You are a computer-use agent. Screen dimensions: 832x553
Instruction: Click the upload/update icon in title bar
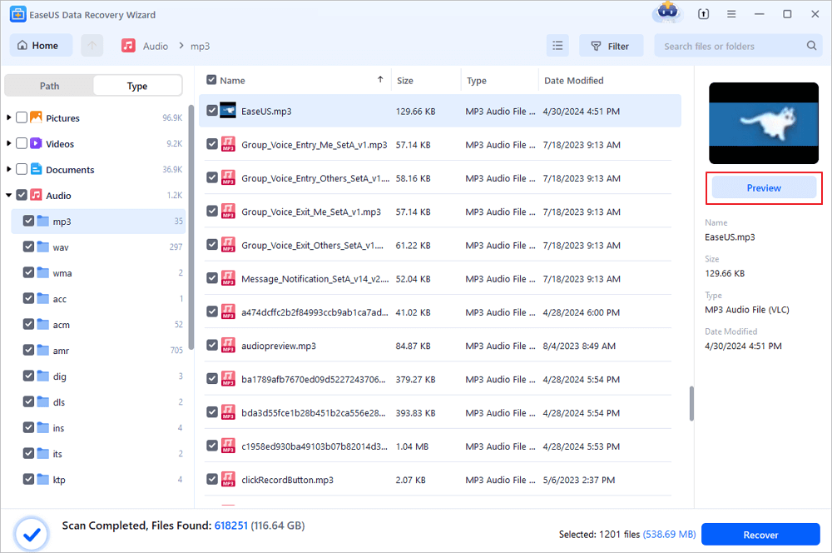click(x=703, y=14)
